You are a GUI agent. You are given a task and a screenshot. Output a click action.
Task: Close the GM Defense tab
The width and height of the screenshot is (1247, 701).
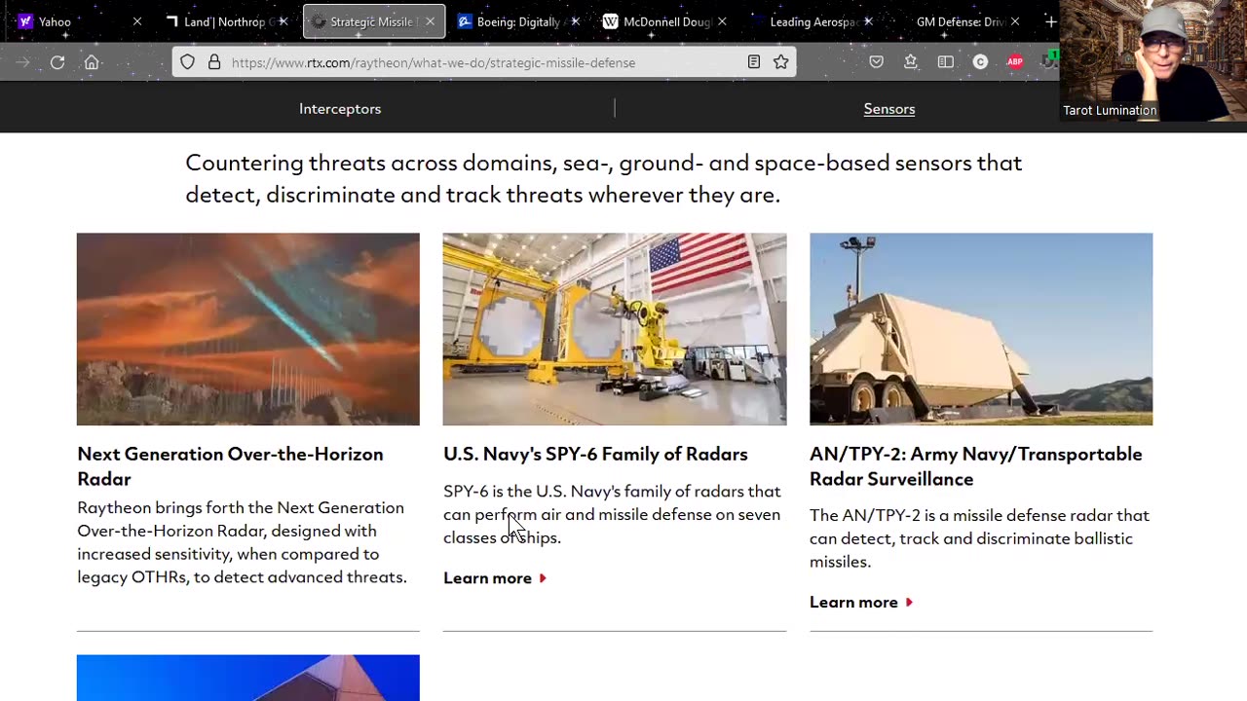click(x=1014, y=21)
